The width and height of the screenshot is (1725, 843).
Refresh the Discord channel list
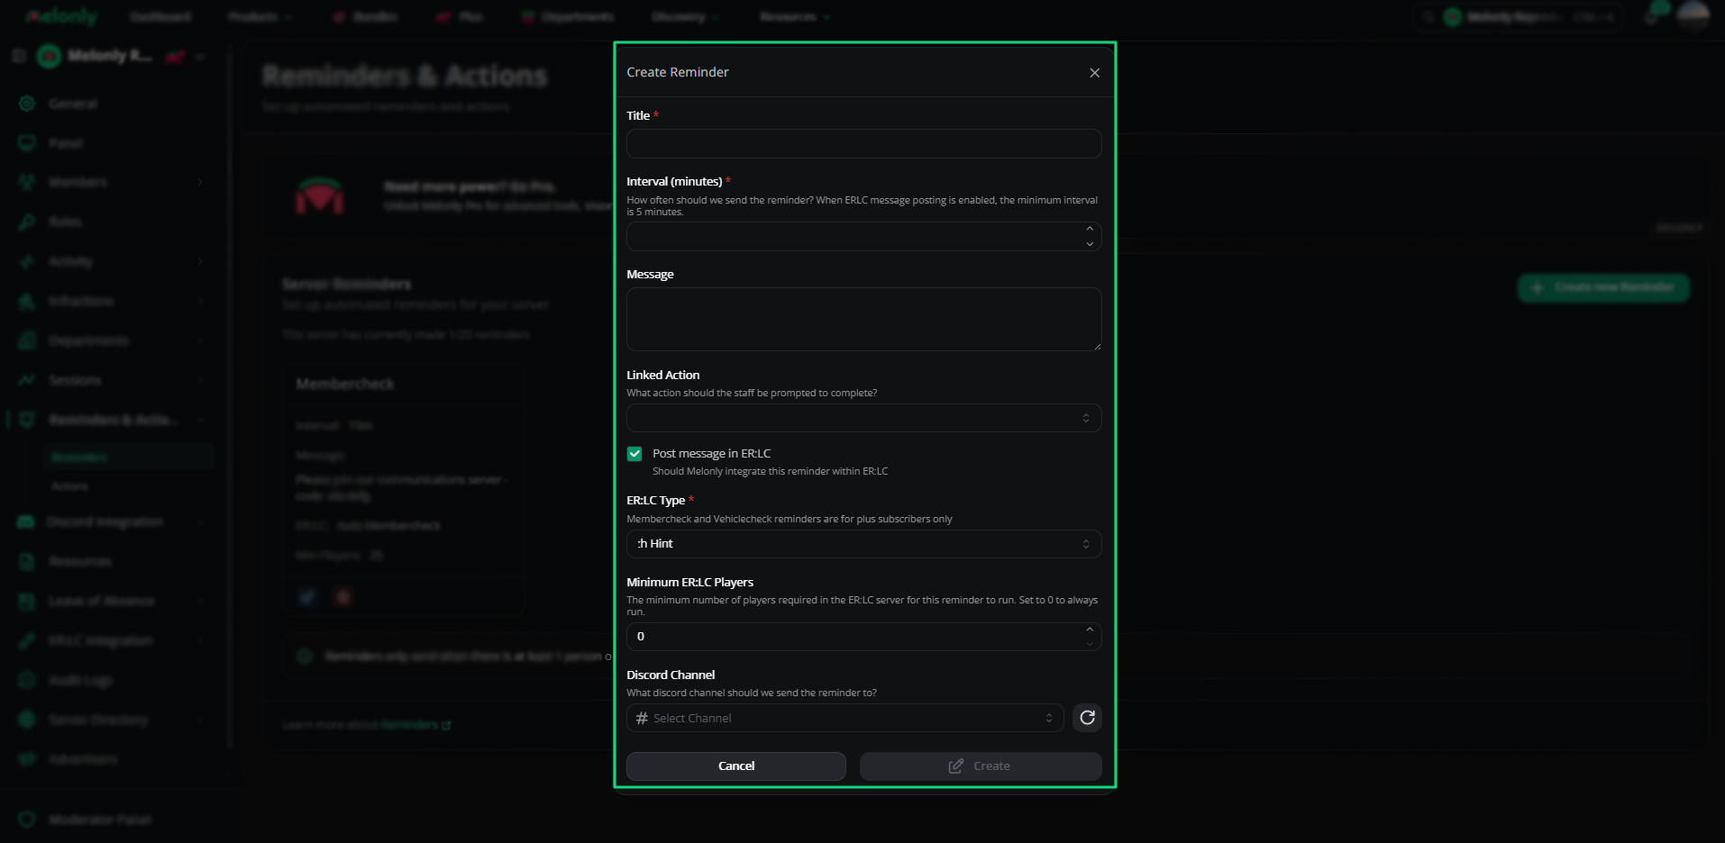(x=1087, y=718)
